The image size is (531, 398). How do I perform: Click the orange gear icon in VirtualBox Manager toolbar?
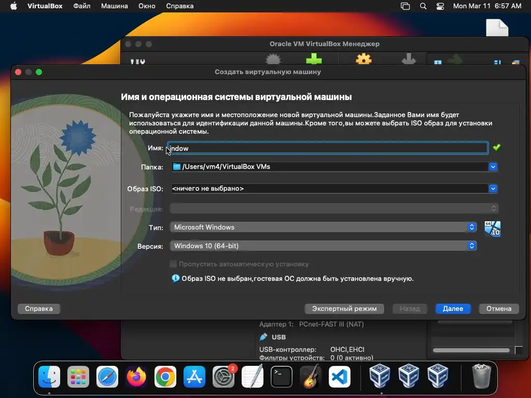pyautogui.click(x=364, y=59)
